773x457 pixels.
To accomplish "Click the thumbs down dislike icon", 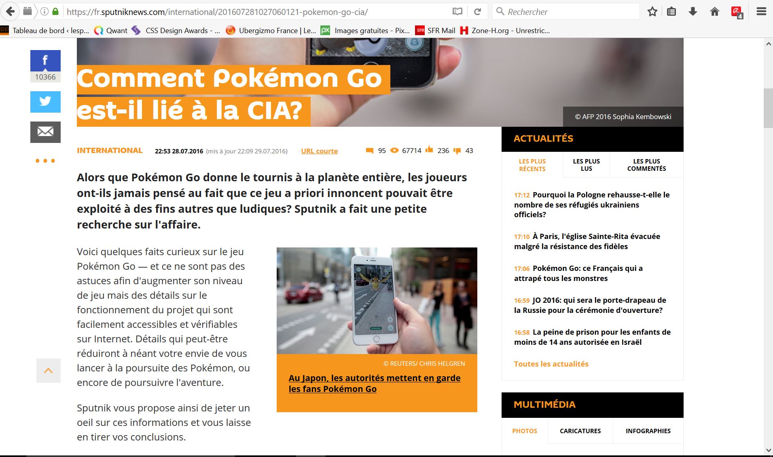I will click(457, 151).
